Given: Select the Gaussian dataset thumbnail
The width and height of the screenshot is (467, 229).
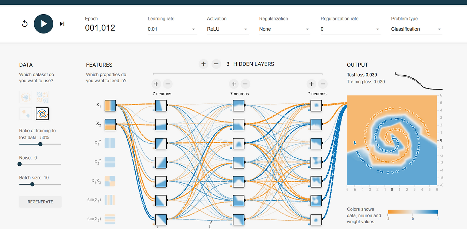Looking at the screenshot, I should (26, 114).
